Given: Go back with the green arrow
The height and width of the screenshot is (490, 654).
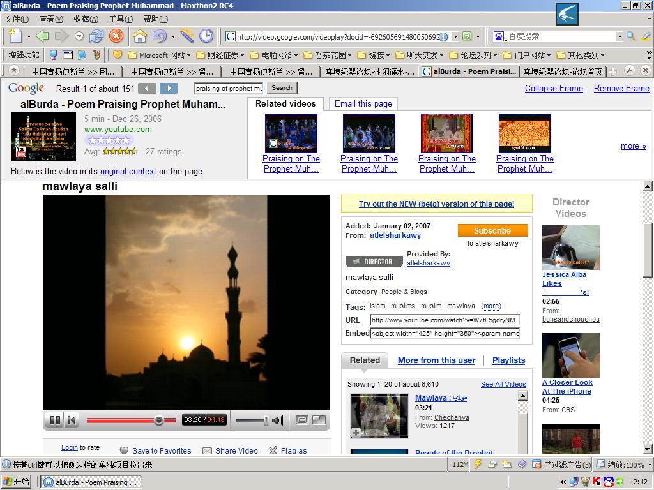Looking at the screenshot, I should coord(43,36).
